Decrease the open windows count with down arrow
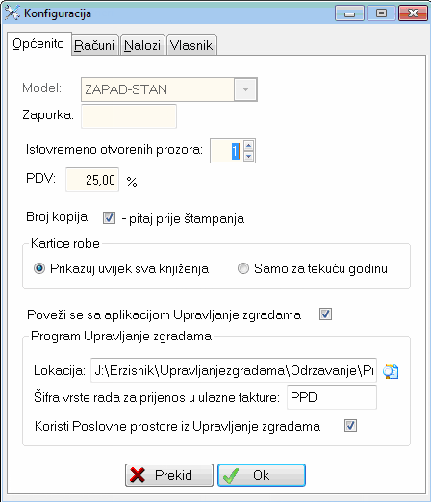 [x=248, y=156]
